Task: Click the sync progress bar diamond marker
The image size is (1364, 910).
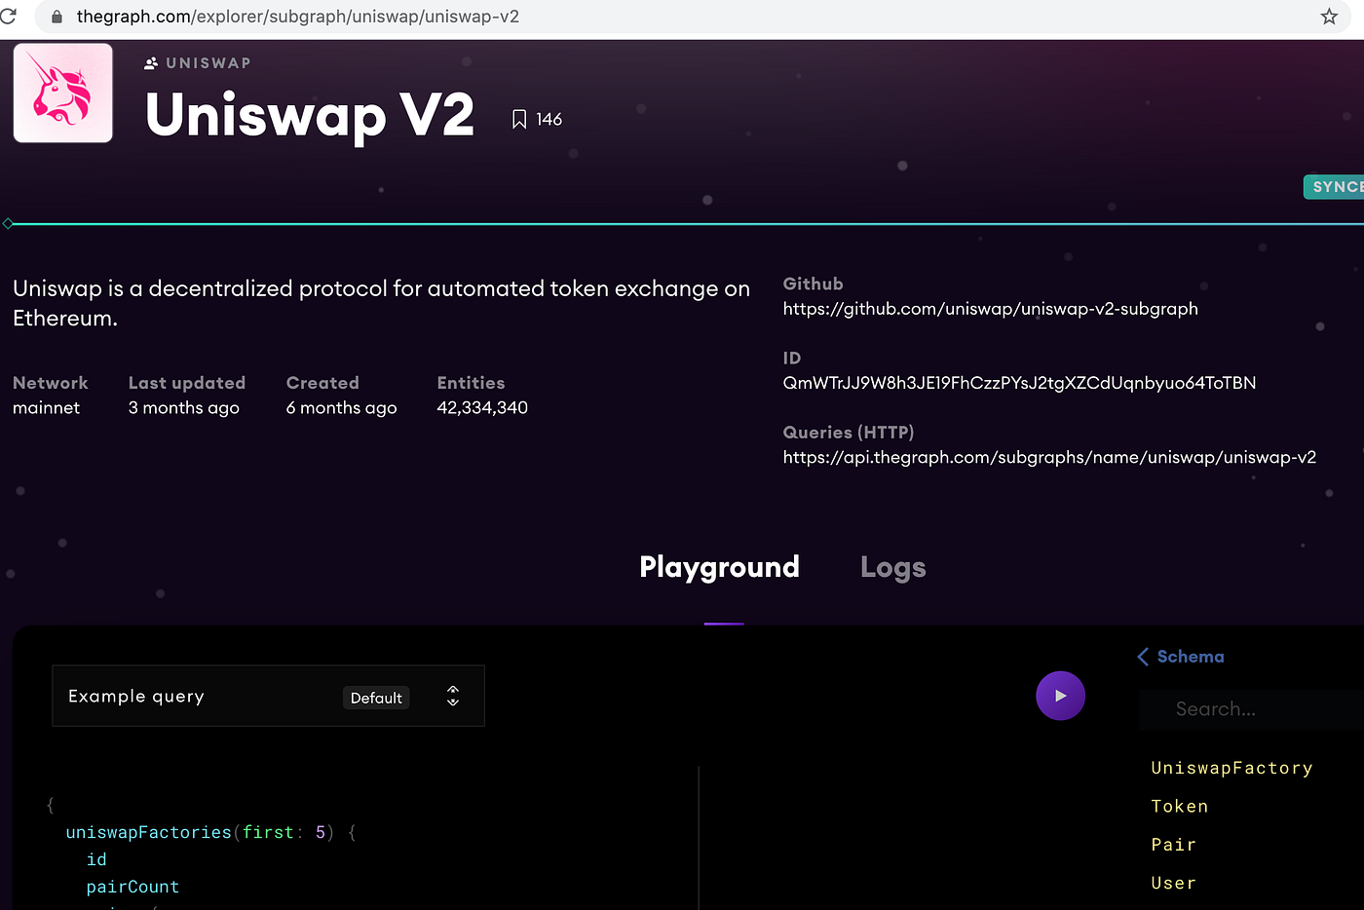Action: (9, 223)
